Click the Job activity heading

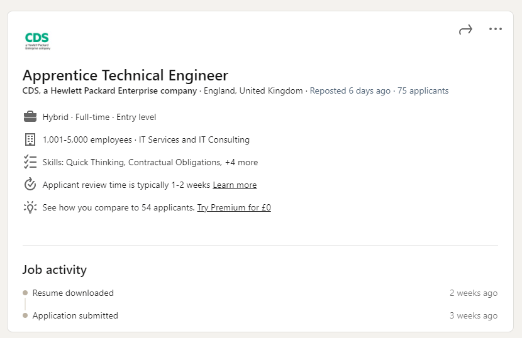click(x=55, y=270)
